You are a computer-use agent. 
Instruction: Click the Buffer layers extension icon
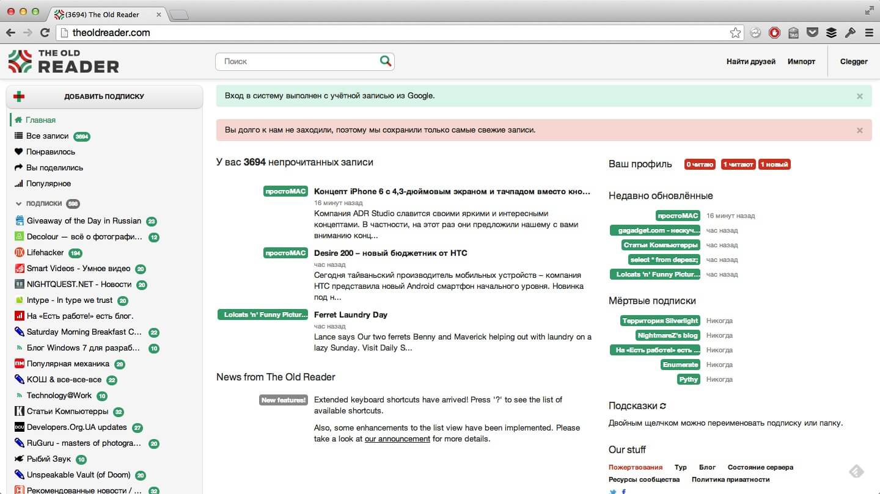coord(831,33)
